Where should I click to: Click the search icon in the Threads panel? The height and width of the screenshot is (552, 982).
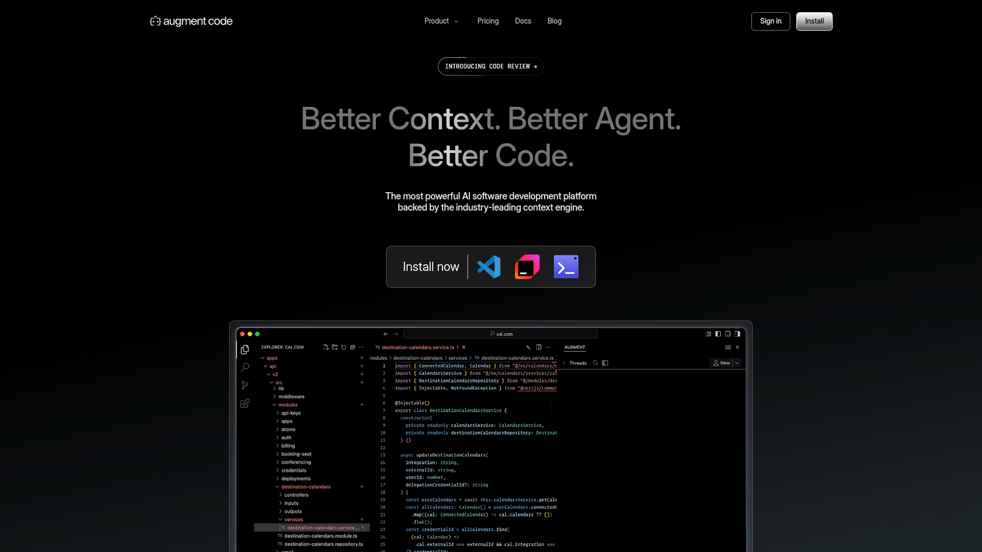point(595,363)
